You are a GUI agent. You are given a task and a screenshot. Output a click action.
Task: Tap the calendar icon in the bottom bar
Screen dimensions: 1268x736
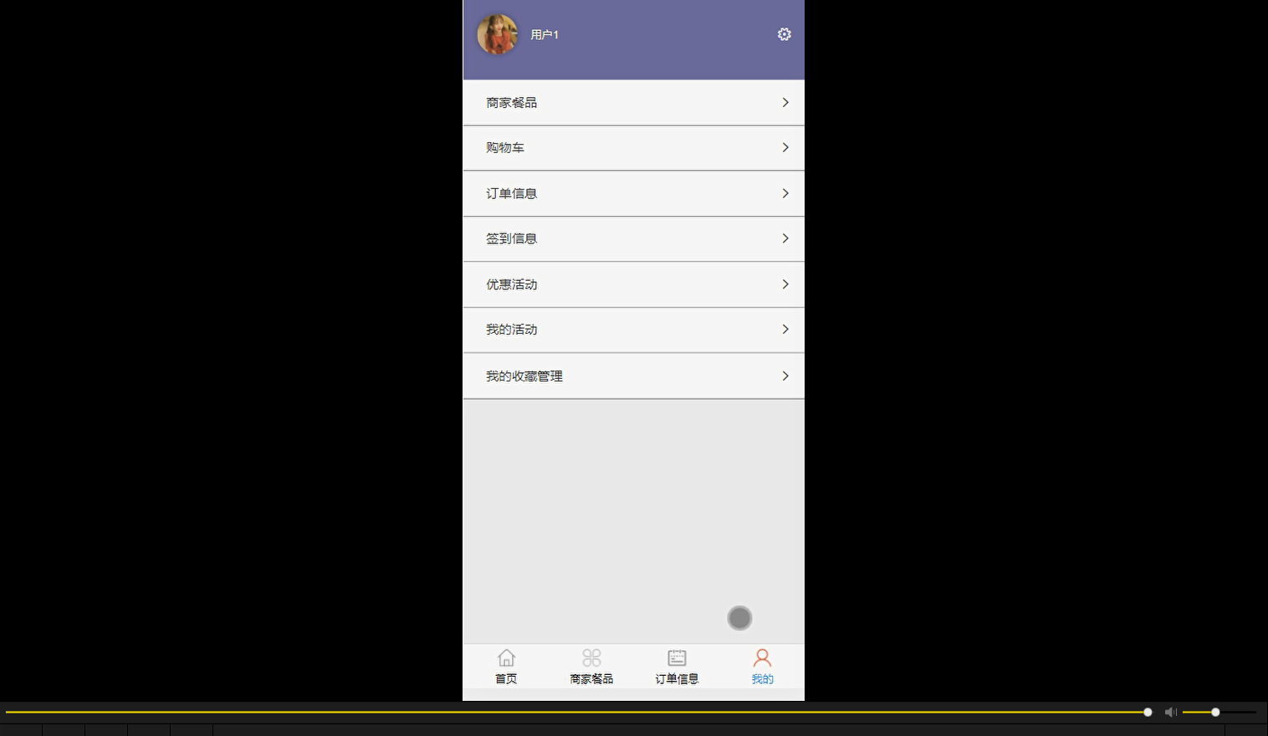[x=677, y=658]
